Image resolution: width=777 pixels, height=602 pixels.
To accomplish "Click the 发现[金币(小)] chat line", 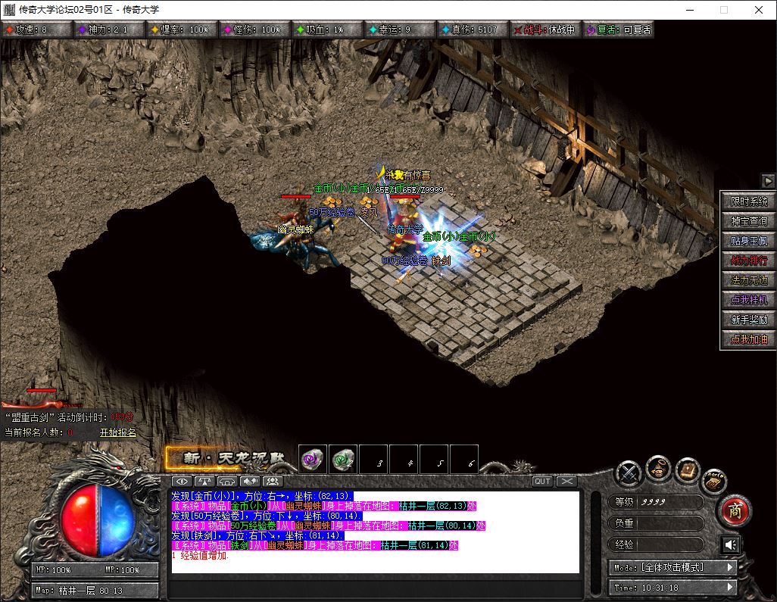I will click(262, 496).
